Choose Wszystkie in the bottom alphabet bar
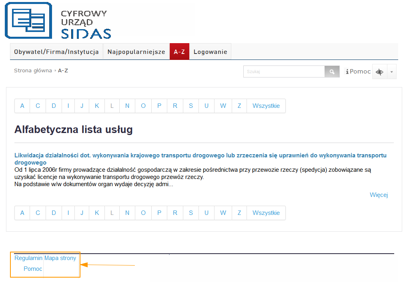The image size is (407, 284). [x=266, y=213]
